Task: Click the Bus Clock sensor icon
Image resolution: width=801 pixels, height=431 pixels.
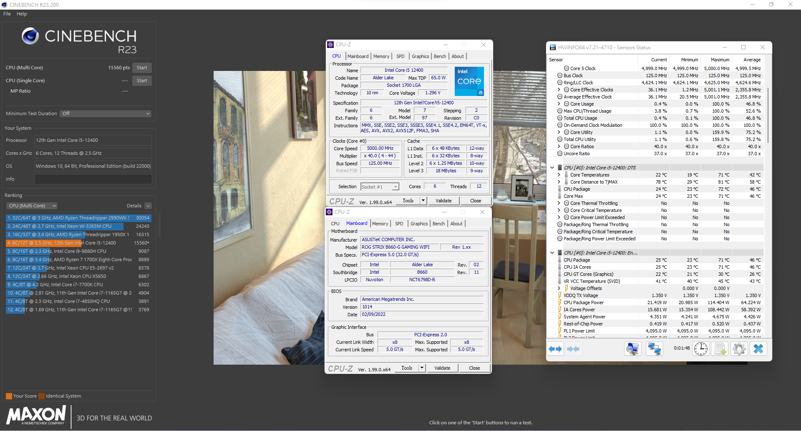Action: [560, 76]
